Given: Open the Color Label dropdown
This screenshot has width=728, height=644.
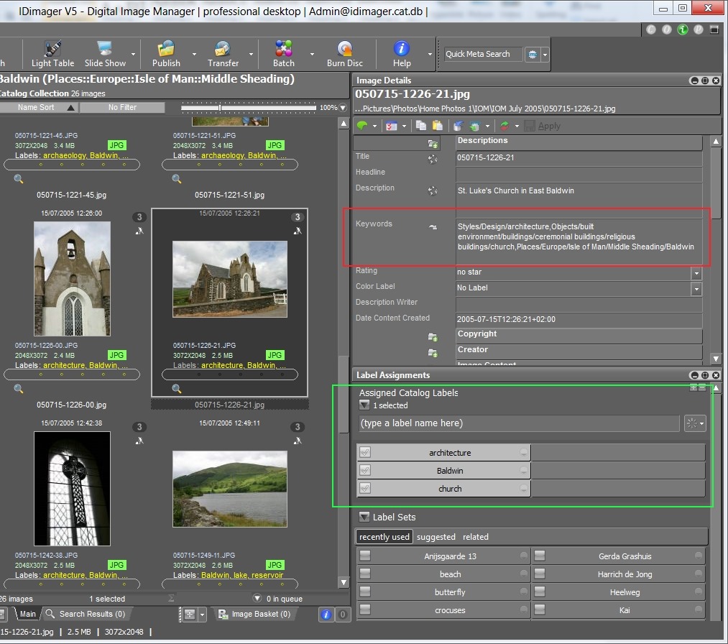Looking at the screenshot, I should click(x=696, y=288).
